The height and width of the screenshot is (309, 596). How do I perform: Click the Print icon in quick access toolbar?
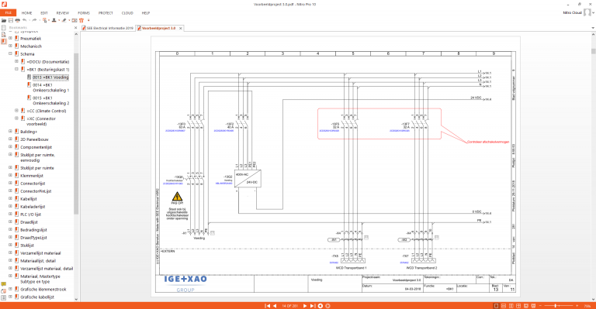[18, 20]
